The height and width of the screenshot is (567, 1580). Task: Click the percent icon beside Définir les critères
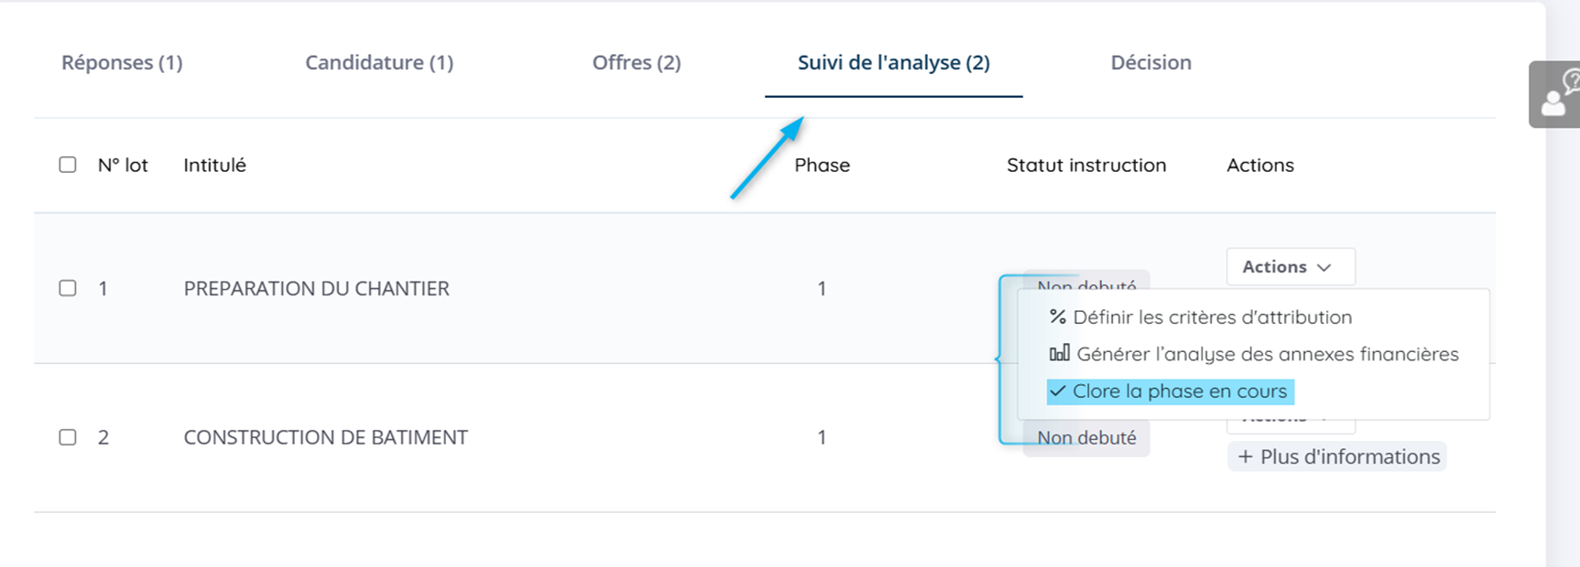[1057, 317]
